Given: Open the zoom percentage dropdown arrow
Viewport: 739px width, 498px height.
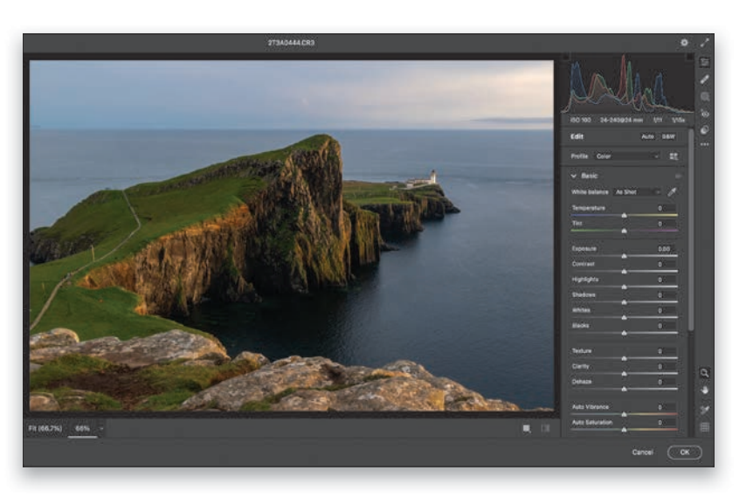Looking at the screenshot, I should (101, 429).
